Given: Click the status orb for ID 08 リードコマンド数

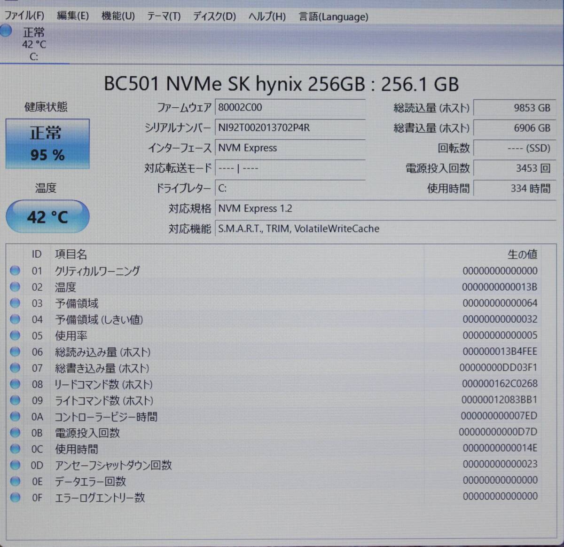Looking at the screenshot, I should click(15, 384).
